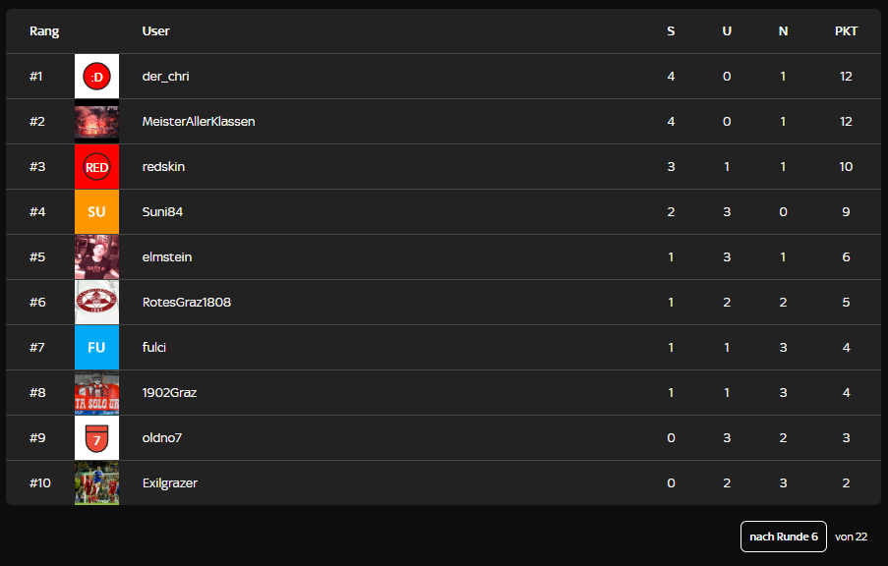Open the Exilgrazer username link
888x566 pixels.
tap(170, 482)
